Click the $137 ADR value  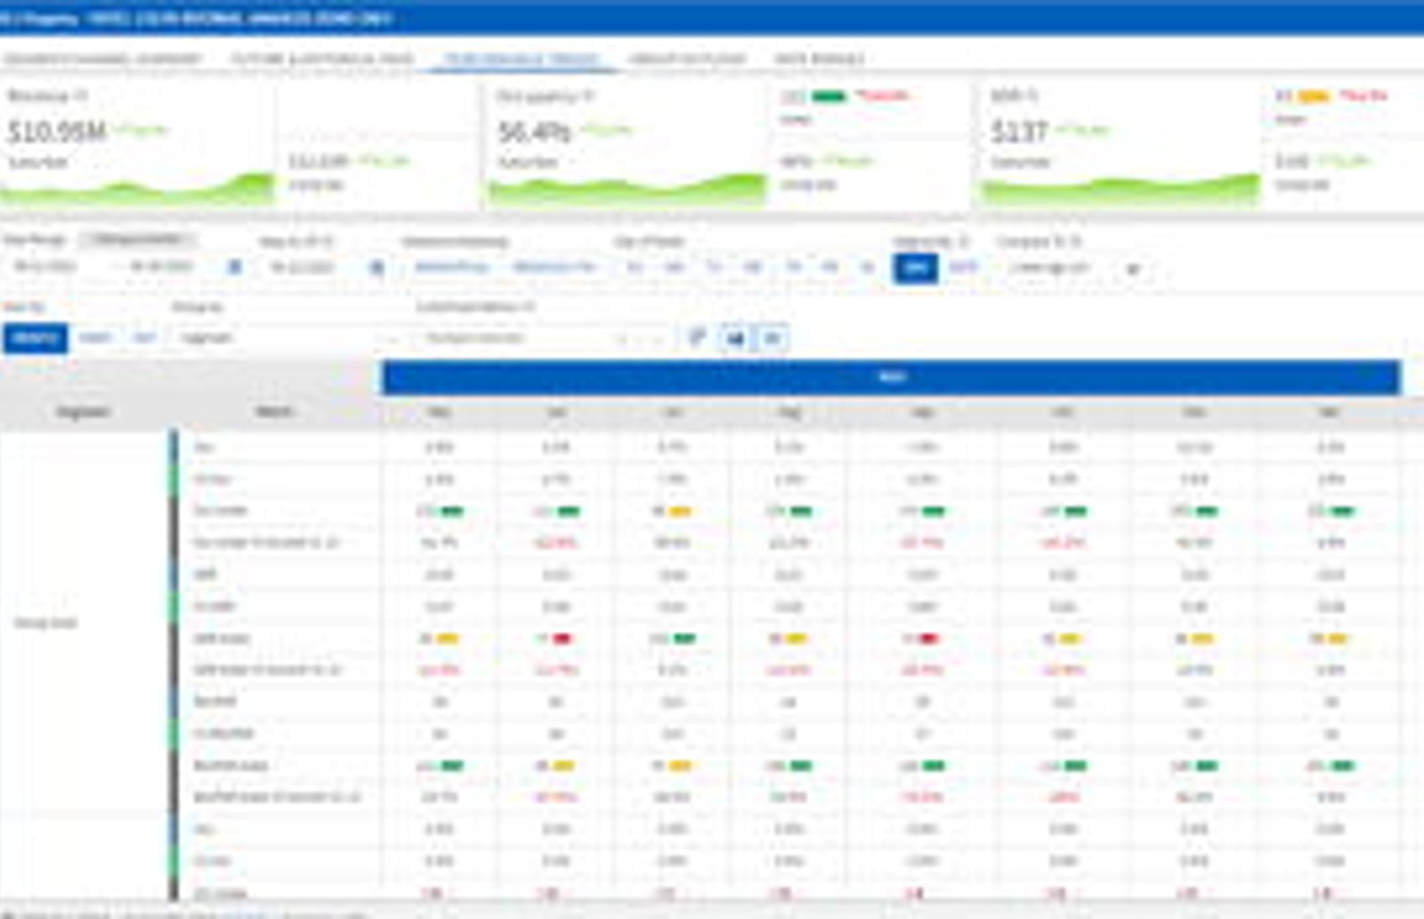(1020, 132)
